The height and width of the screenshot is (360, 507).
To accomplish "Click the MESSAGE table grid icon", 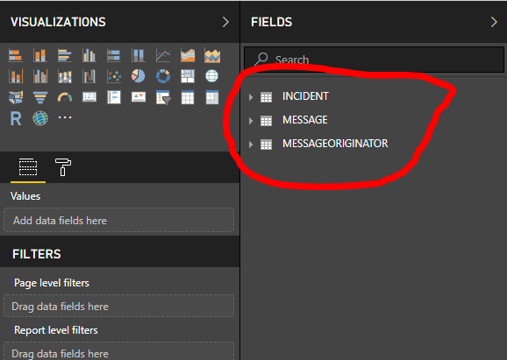I will tap(266, 121).
